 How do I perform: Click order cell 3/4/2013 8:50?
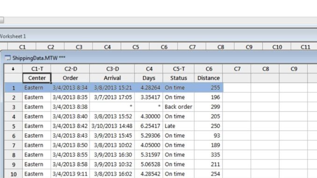click(70, 145)
